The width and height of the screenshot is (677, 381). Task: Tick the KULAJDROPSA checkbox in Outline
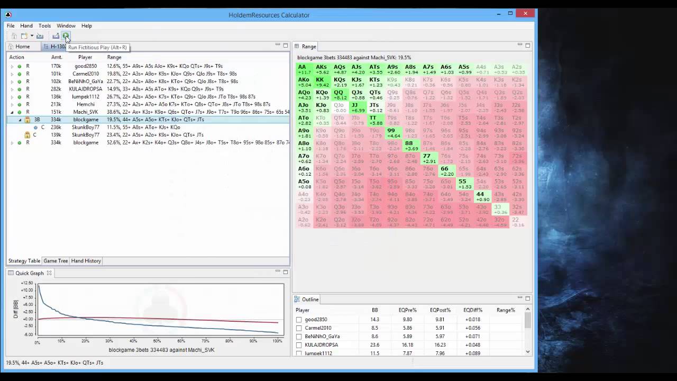tap(299, 345)
